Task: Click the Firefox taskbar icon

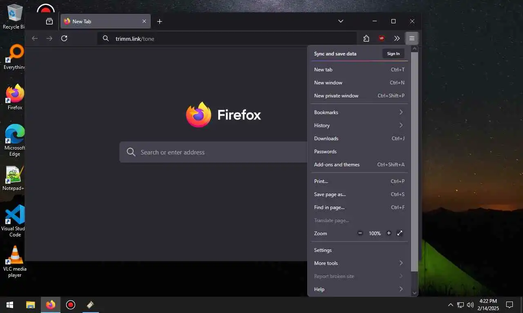Action: coord(51,305)
